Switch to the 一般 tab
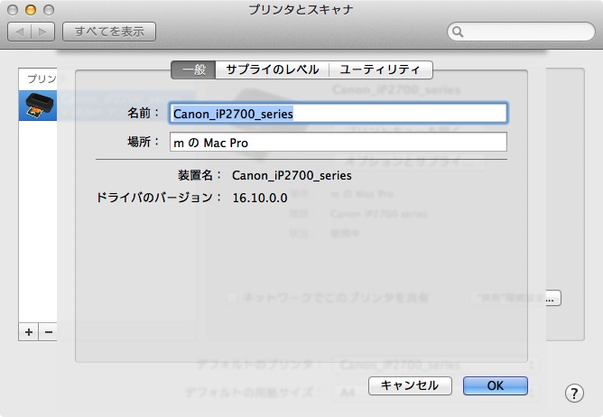The image size is (603, 417). (x=193, y=69)
